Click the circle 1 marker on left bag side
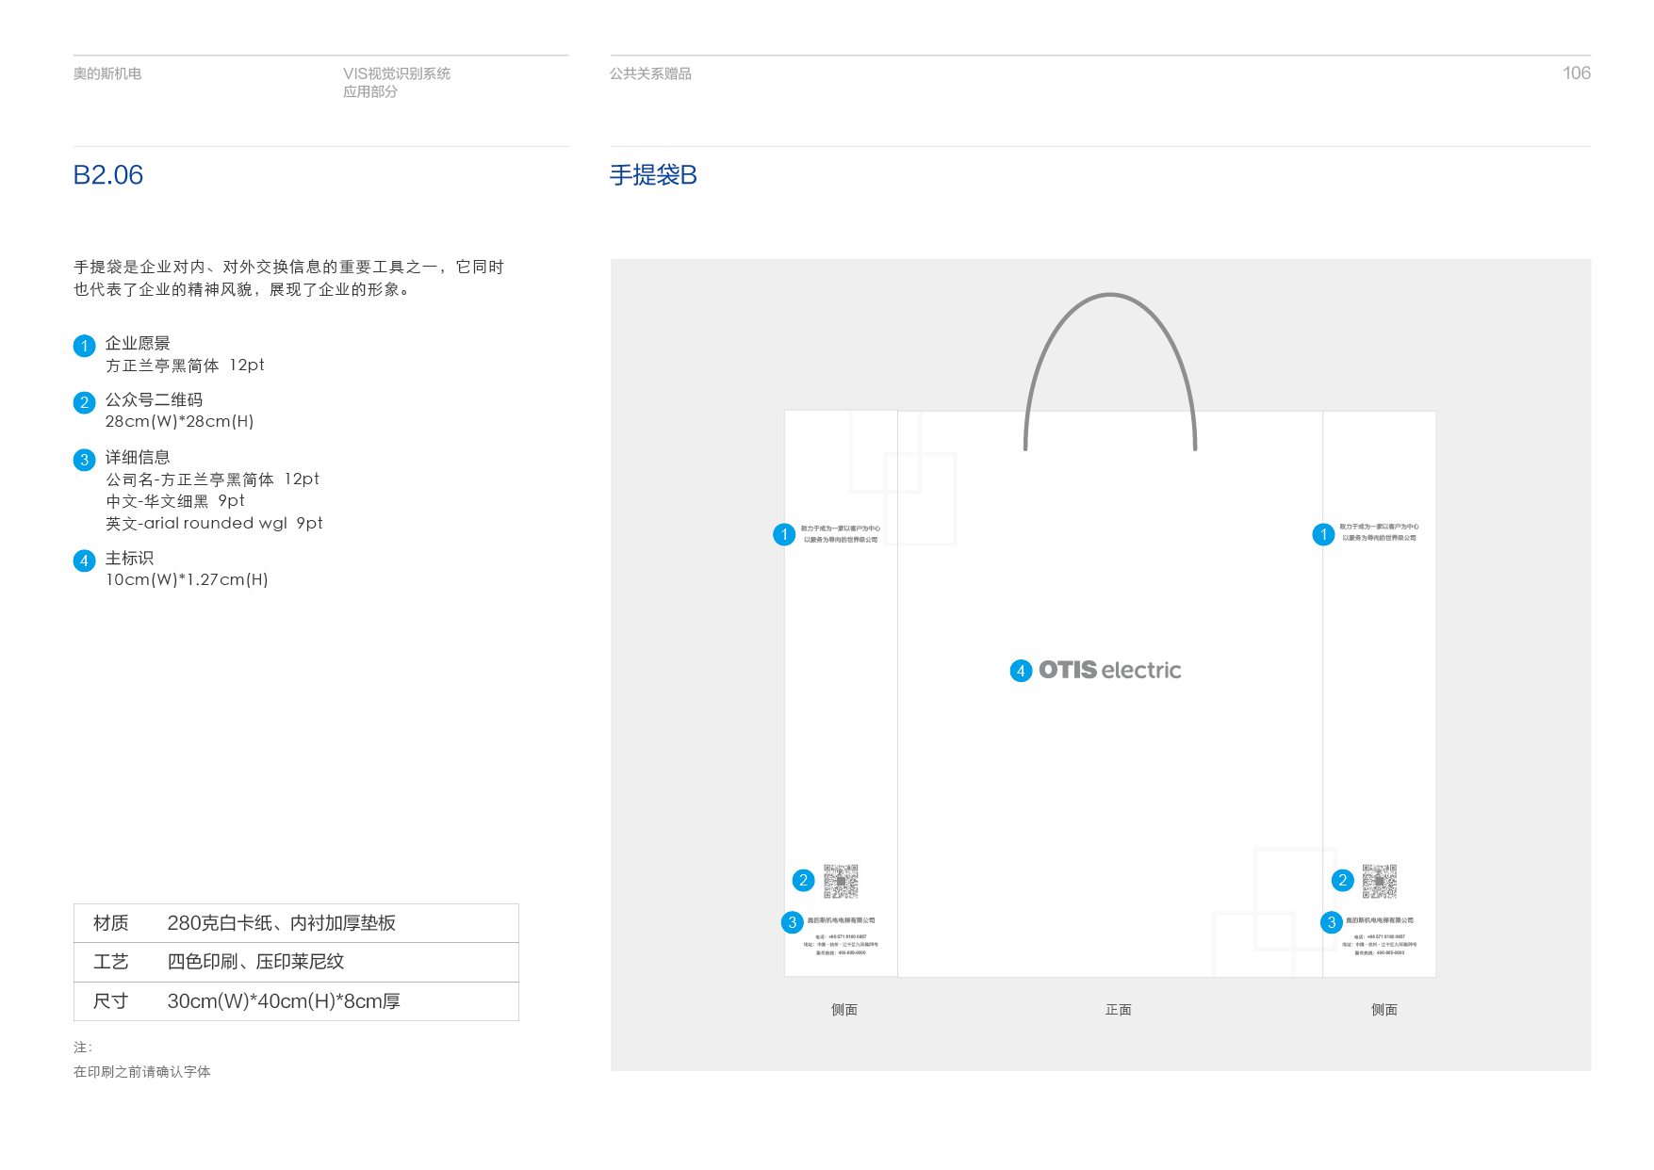Screen dimensions: 1654x1170 point(784,535)
